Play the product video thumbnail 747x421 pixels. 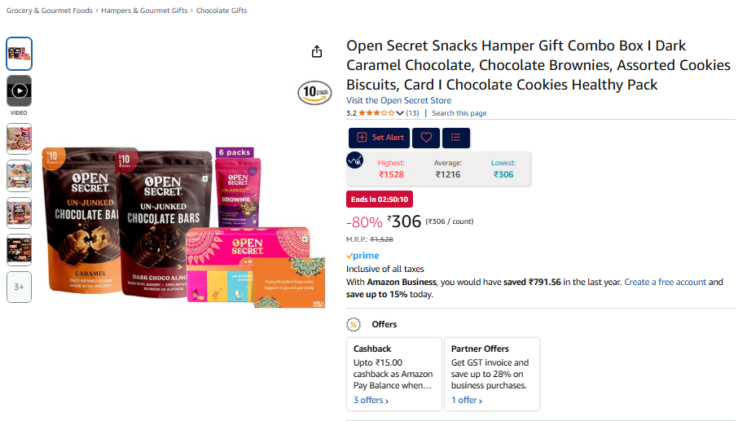click(19, 91)
